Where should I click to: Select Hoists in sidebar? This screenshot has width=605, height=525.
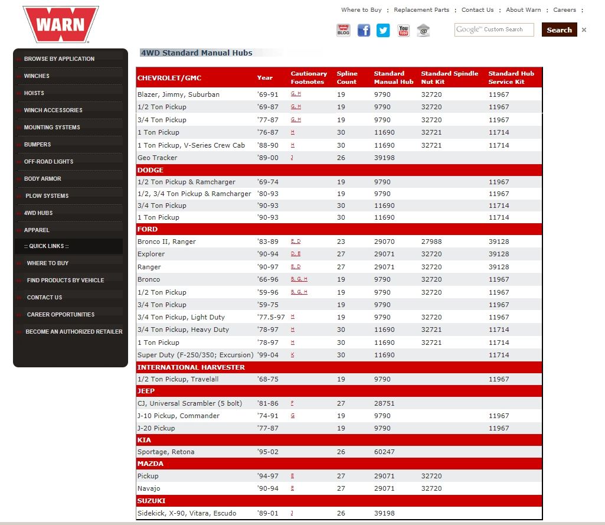[34, 93]
